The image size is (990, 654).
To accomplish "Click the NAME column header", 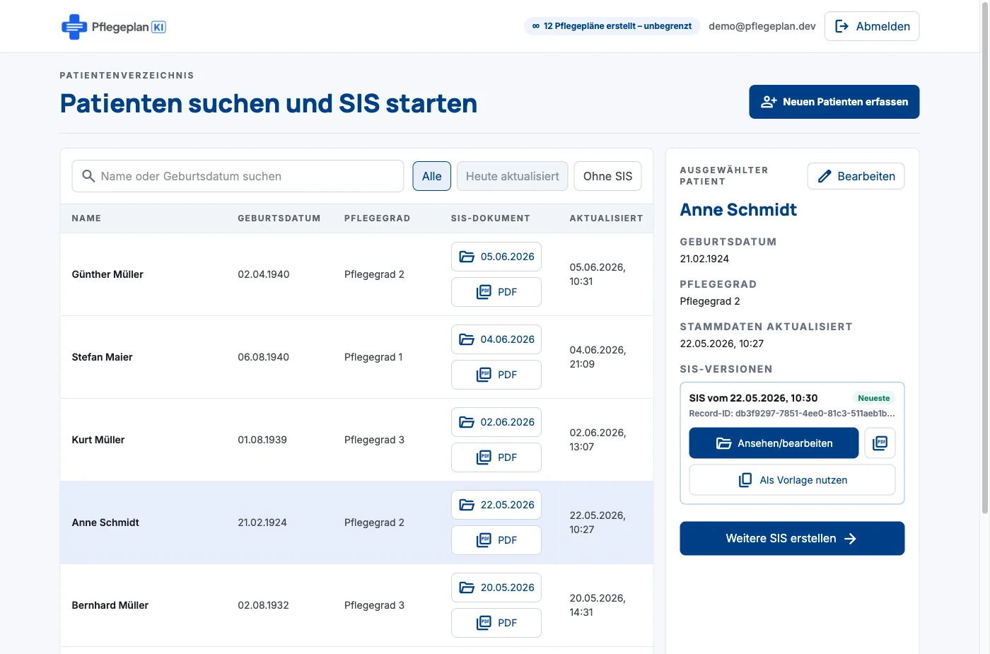I will coord(86,218).
